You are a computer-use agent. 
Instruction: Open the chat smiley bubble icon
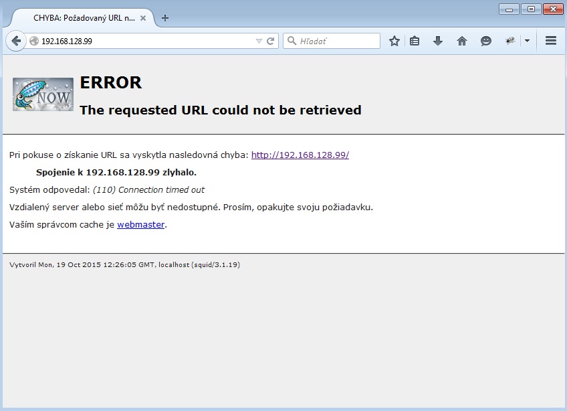click(485, 41)
